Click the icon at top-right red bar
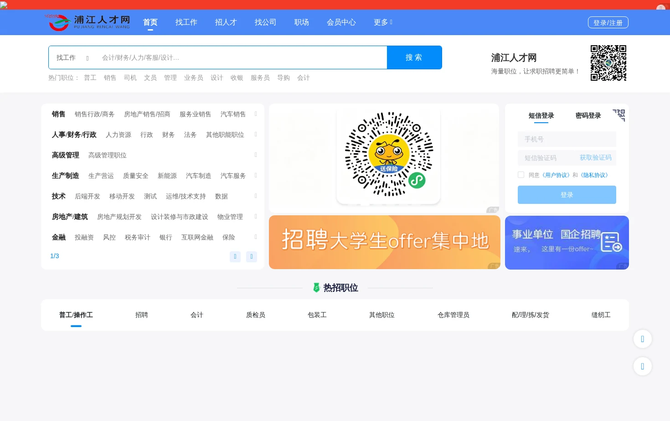 pos(661,8)
